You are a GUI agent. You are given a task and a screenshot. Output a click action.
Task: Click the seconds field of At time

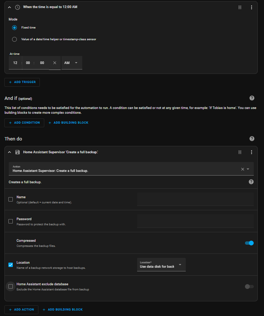coord(42,63)
